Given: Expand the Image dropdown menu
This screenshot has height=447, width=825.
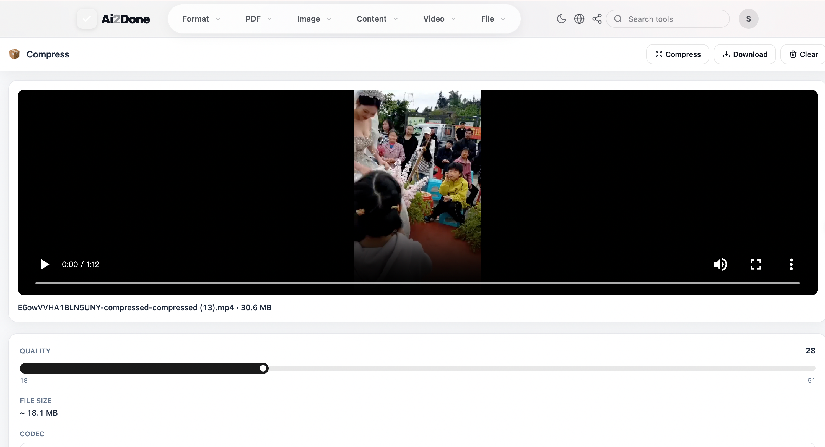Looking at the screenshot, I should pyautogui.click(x=314, y=19).
